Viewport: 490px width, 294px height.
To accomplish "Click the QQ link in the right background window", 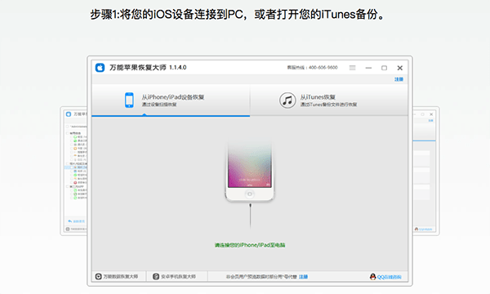I will tap(423, 229).
